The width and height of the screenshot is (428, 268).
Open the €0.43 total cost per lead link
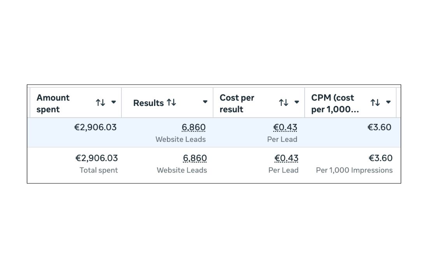286,158
